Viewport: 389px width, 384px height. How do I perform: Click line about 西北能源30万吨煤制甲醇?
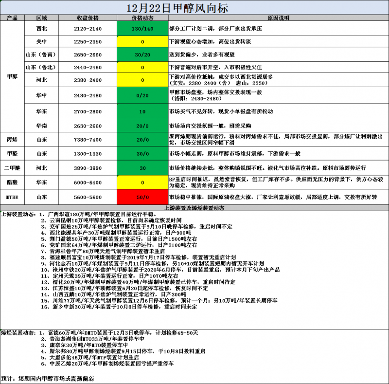[x=116, y=233]
